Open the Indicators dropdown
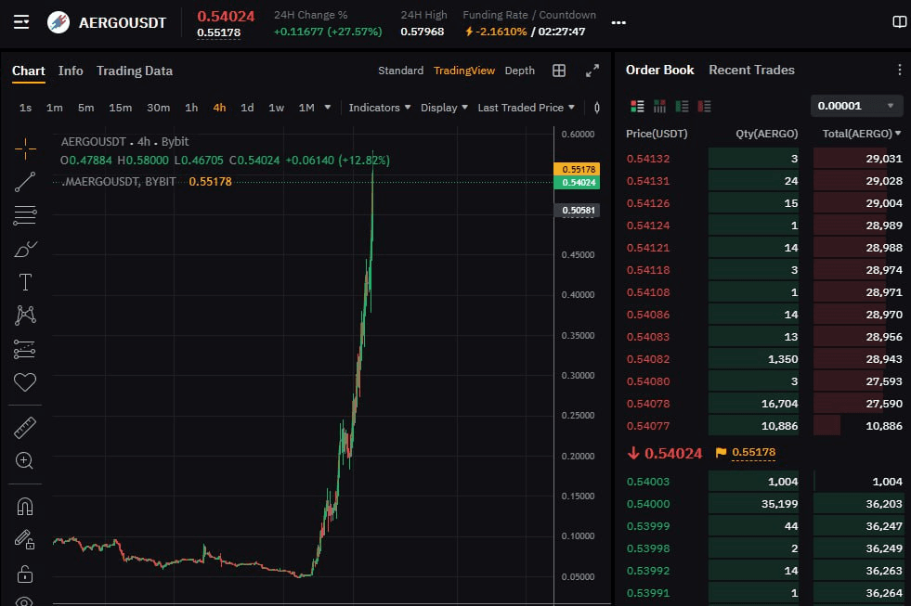The image size is (911, 606). [380, 108]
